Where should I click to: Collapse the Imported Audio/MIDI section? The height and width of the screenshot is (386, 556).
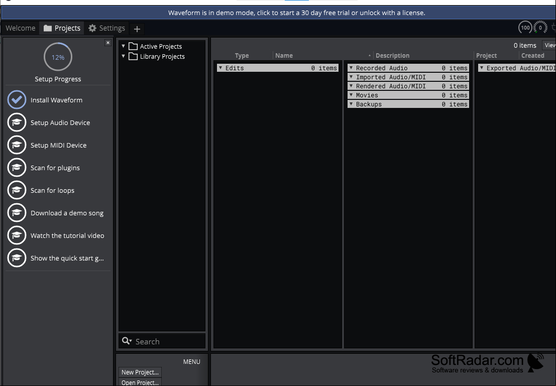click(351, 77)
